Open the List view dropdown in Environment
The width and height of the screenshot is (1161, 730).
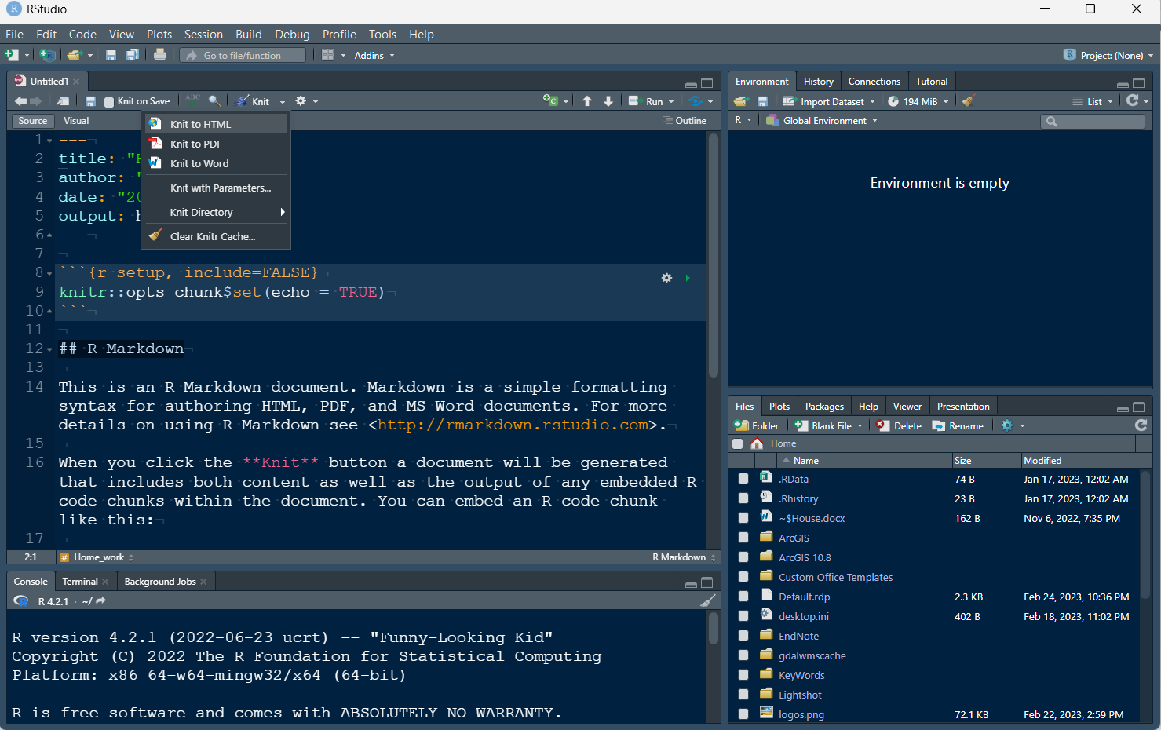(x=1093, y=101)
